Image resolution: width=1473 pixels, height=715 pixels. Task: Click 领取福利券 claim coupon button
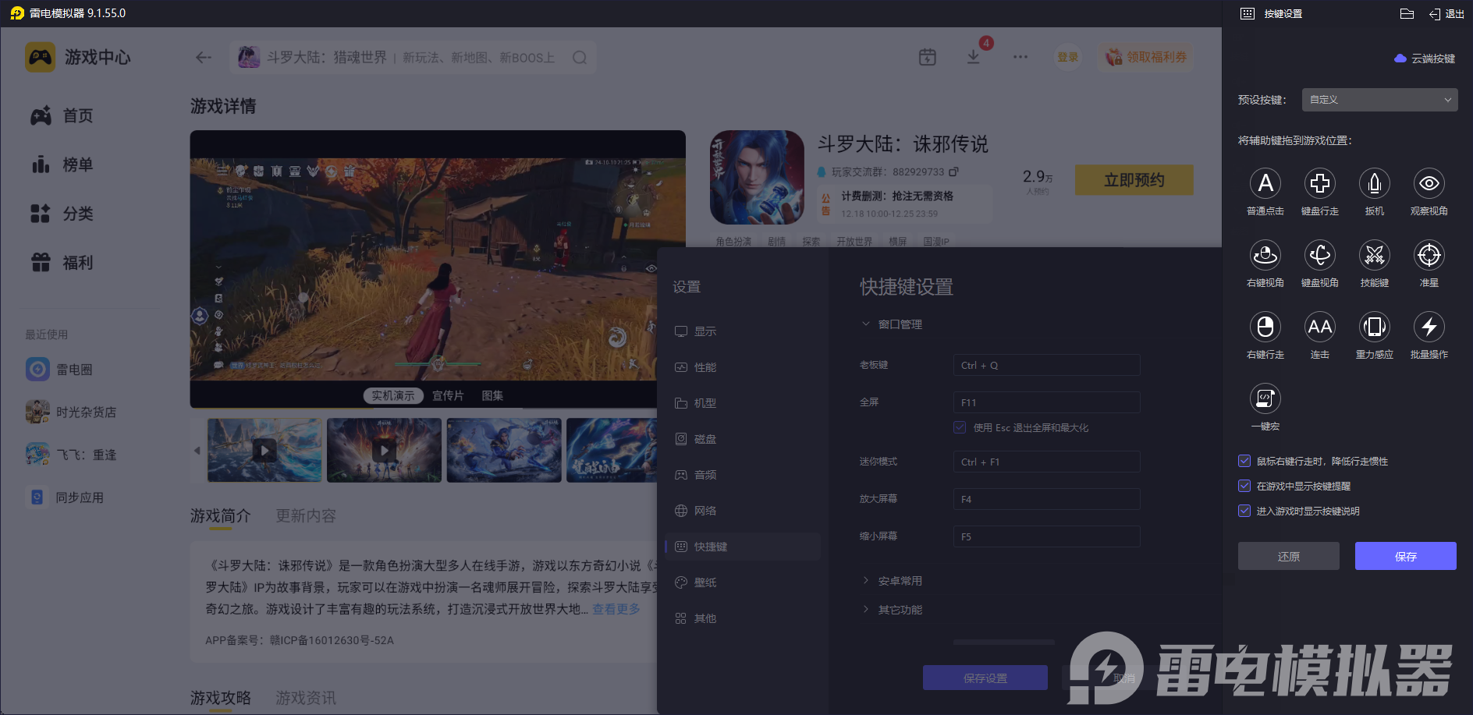click(x=1146, y=57)
